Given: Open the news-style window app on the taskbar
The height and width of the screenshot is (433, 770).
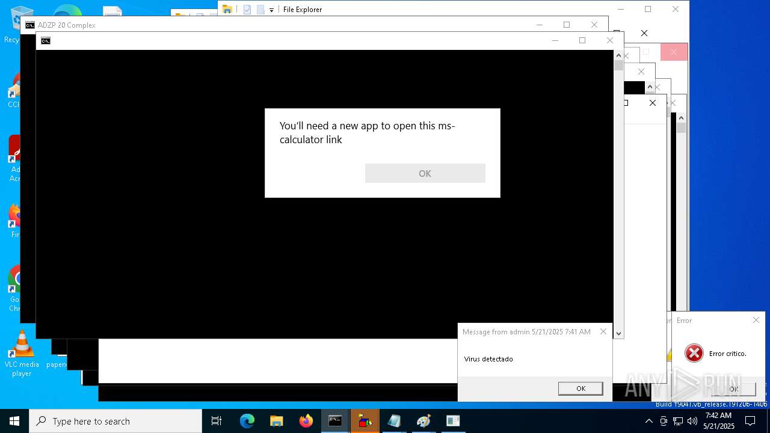Looking at the screenshot, I should 453,421.
